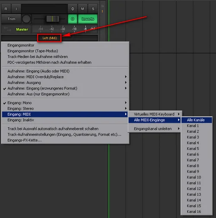Select Kanal 16
Image resolution: width=216 pixels, height=218 pixels.
[x=197, y=212]
